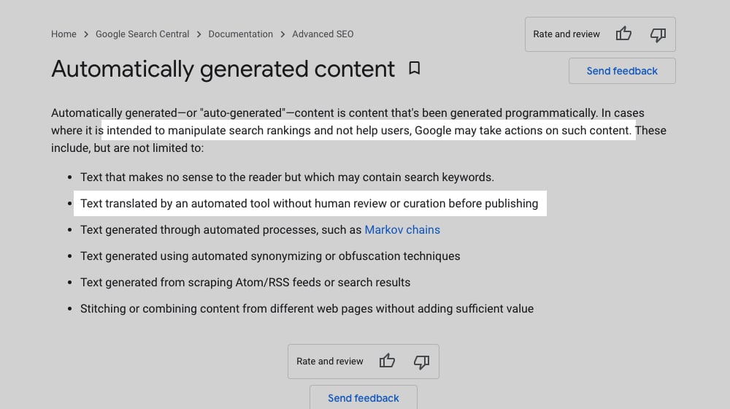
Task: Bookmark the Automatically generated content page
Action: tap(415, 69)
